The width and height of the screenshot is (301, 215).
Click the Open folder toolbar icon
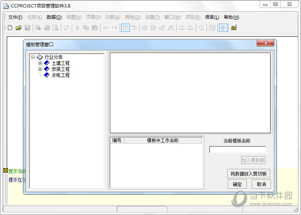coord(18,28)
